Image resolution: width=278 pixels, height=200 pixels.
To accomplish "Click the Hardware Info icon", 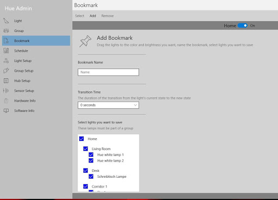I will [x=6, y=101].
